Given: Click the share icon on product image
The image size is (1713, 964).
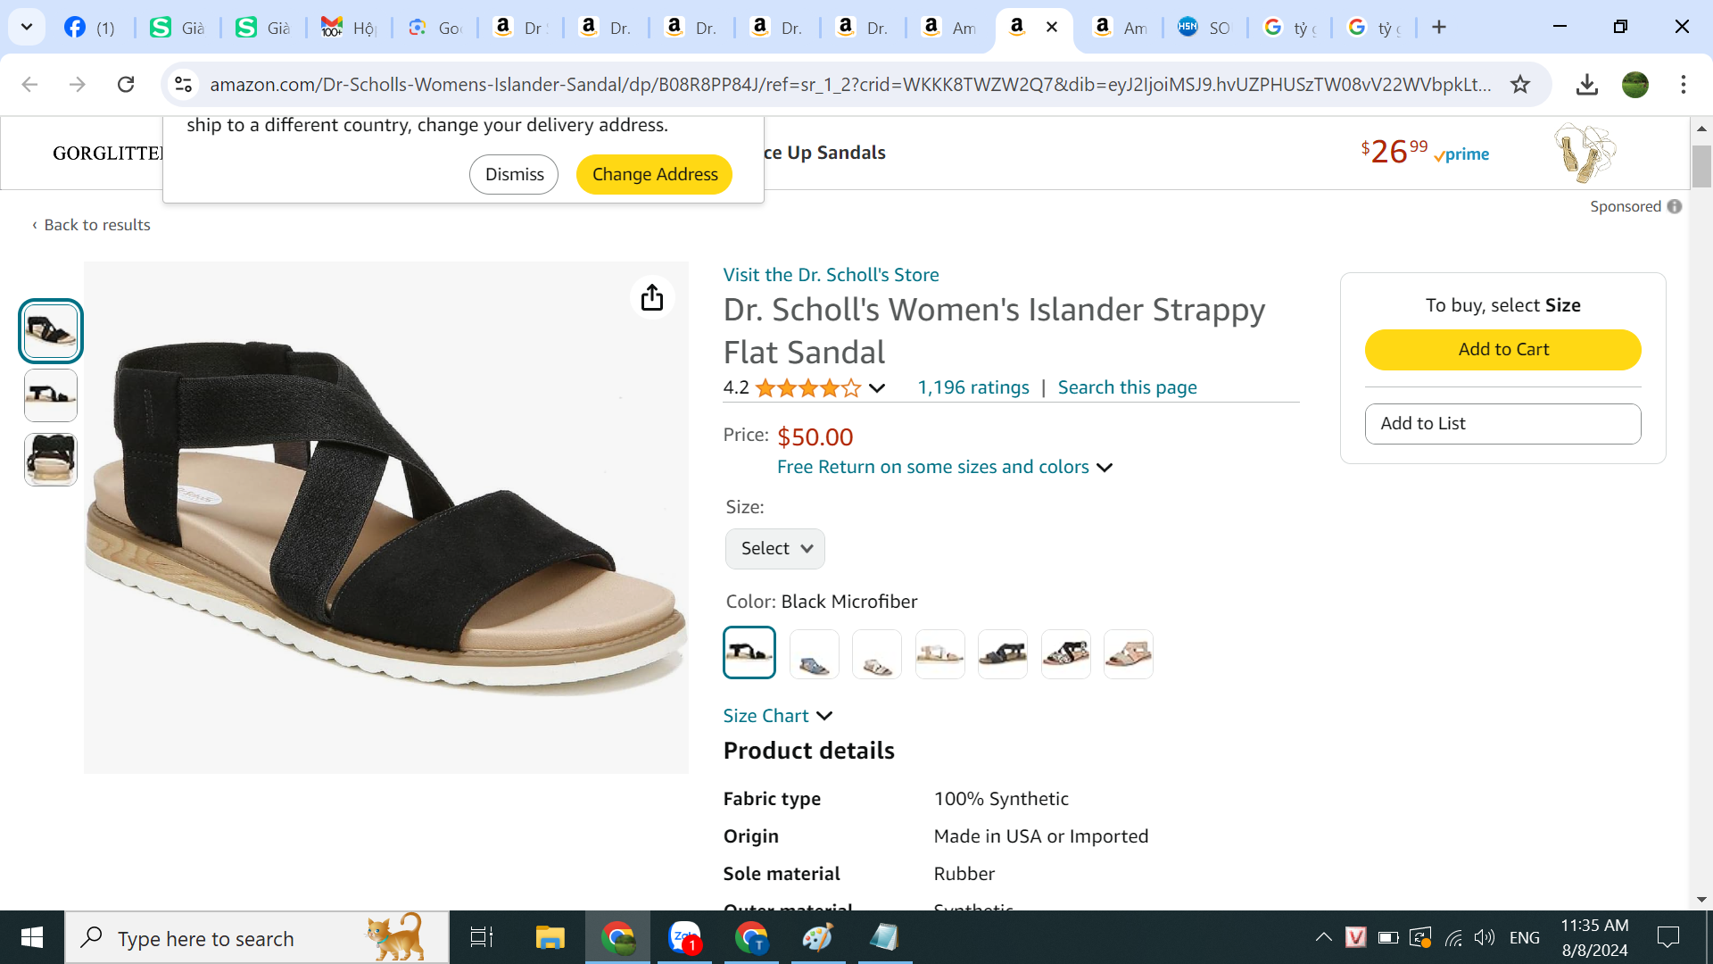Looking at the screenshot, I should pos(652,297).
